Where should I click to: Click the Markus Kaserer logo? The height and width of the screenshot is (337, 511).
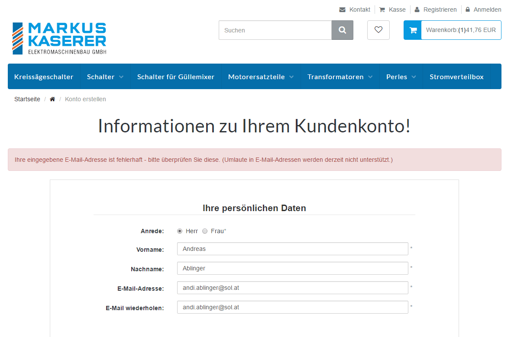tap(59, 39)
